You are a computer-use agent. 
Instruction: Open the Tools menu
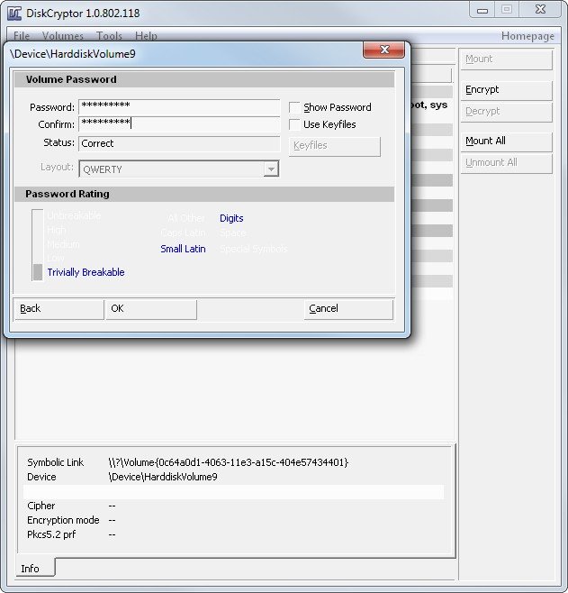coord(109,36)
